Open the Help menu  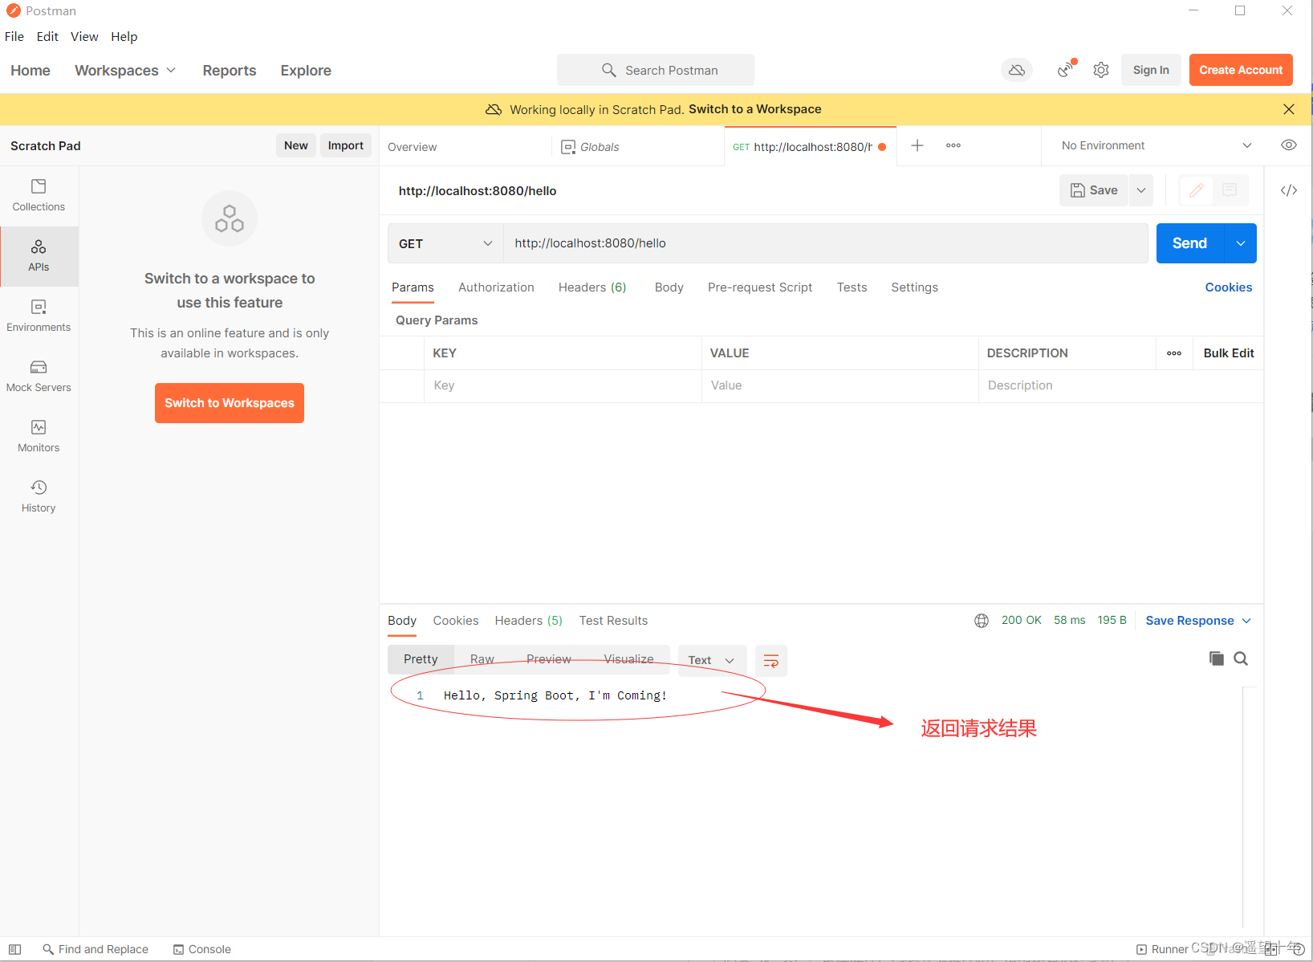124,37
